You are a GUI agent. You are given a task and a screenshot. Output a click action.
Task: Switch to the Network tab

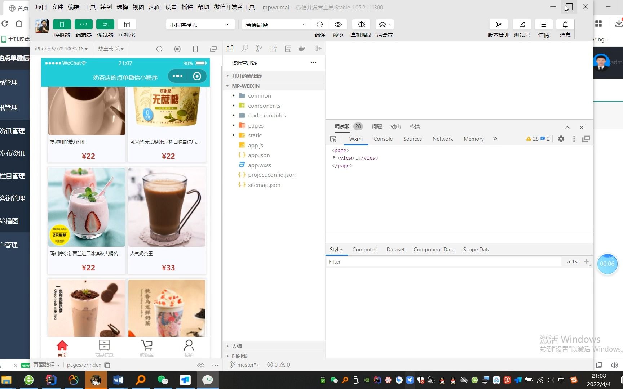point(443,139)
